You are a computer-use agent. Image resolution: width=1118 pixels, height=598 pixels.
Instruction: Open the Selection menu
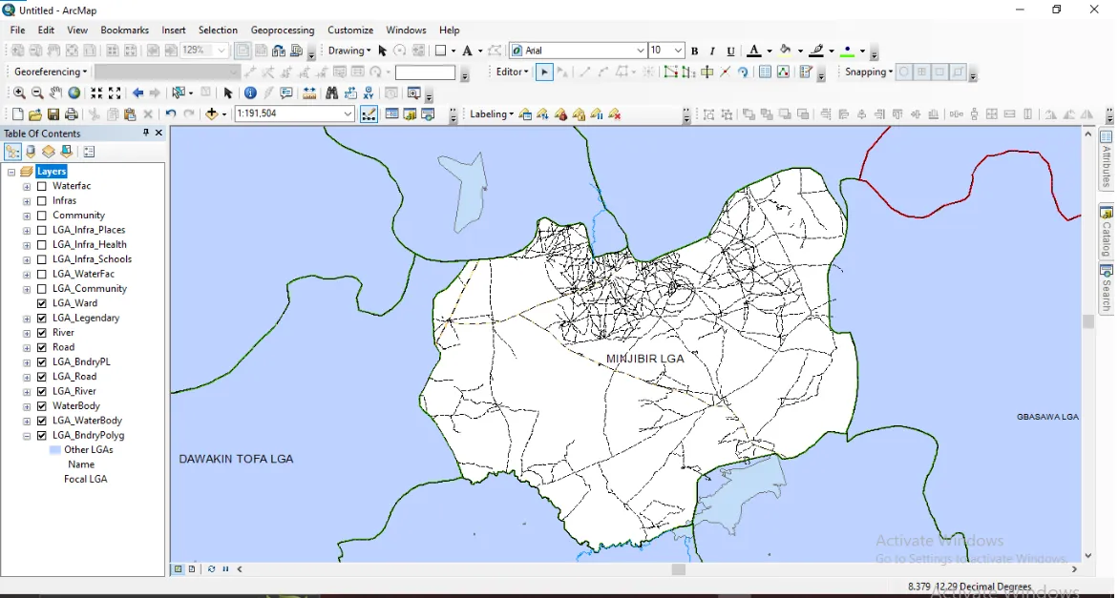click(218, 30)
